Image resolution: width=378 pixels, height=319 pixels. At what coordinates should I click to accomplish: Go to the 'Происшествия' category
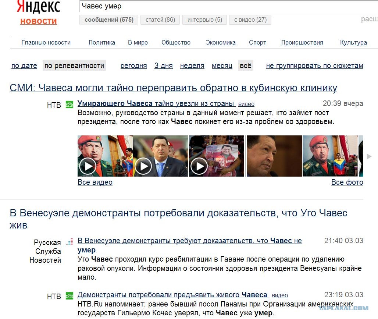pos(302,42)
